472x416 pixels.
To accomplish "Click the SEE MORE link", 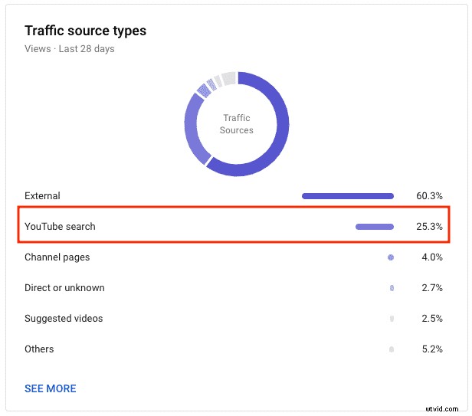I will click(51, 388).
